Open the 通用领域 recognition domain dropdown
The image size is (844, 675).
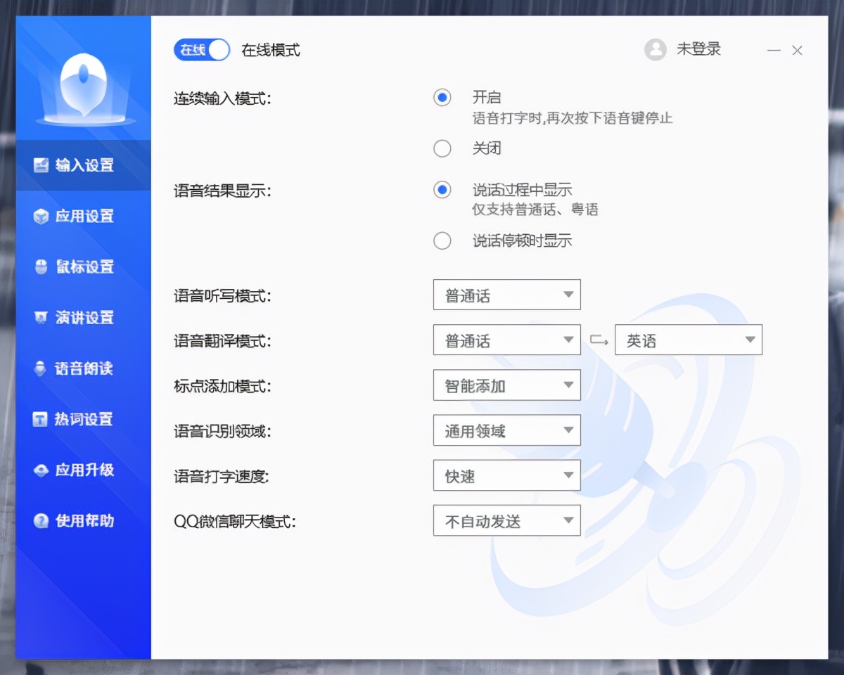507,430
